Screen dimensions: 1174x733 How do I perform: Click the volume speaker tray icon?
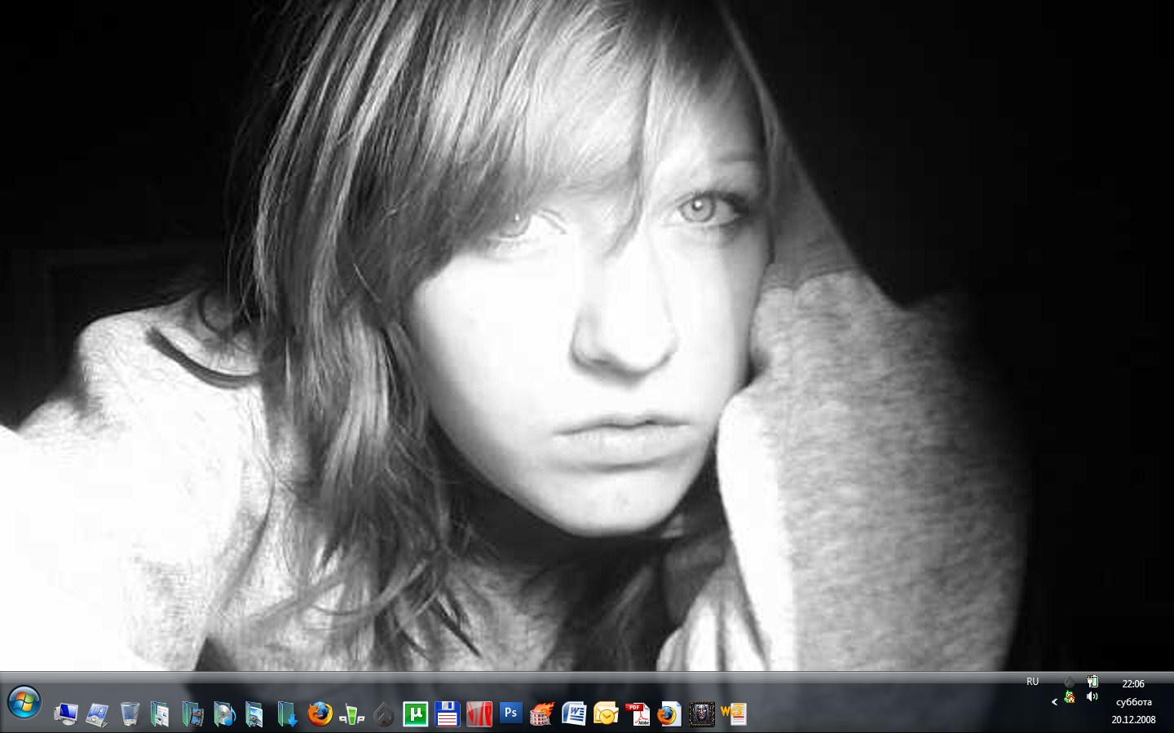(1092, 697)
